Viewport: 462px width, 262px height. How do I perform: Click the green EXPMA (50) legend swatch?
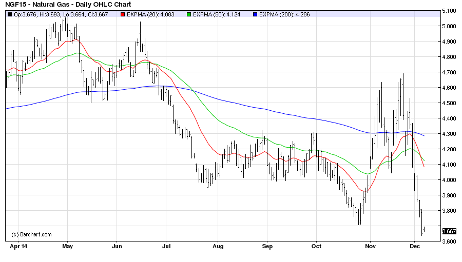(x=189, y=14)
